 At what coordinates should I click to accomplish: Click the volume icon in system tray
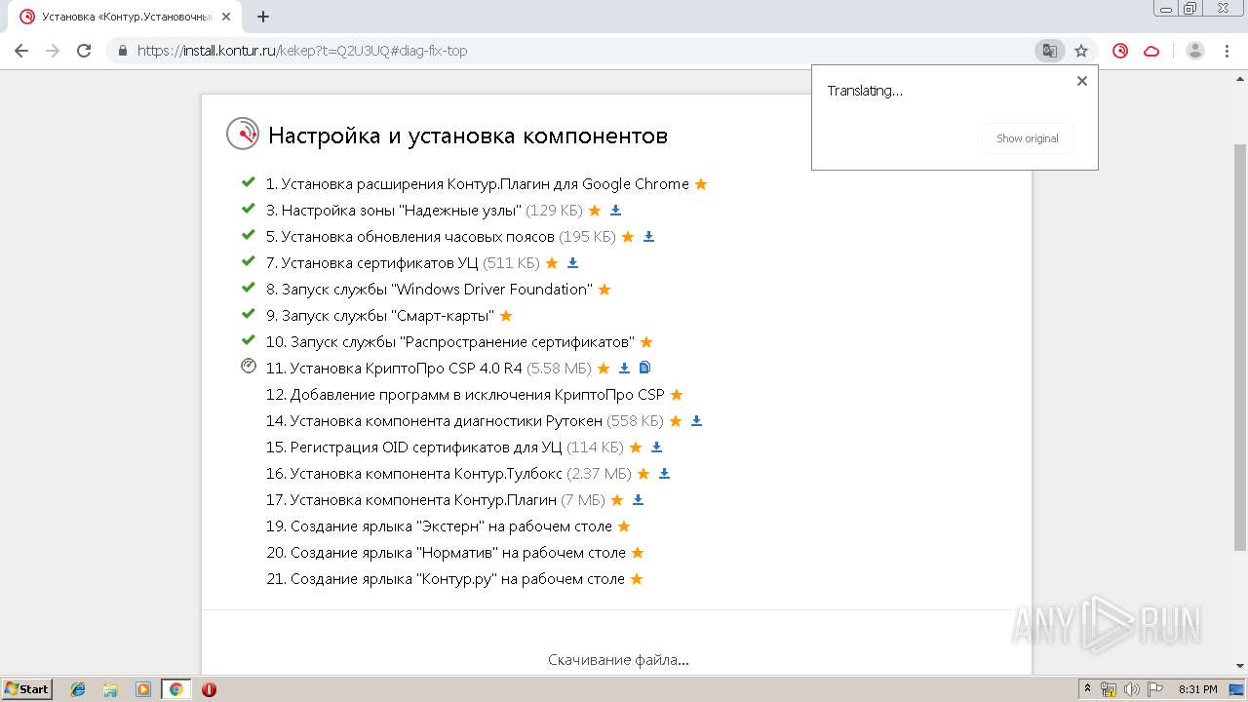(x=1131, y=689)
